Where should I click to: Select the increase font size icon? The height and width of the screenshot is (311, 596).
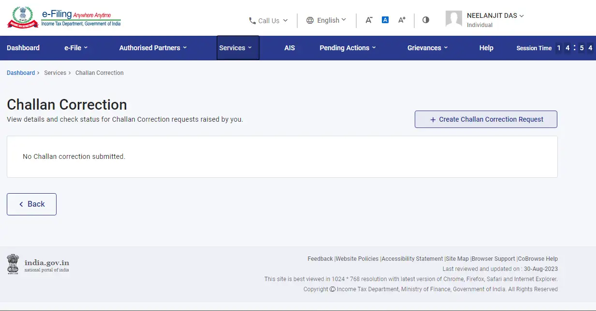pyautogui.click(x=402, y=20)
